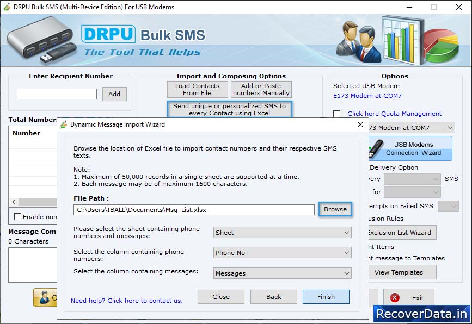Viewport: 472px width, 324px height.
Task: Open the Messages column dropdown
Action: tap(283, 273)
